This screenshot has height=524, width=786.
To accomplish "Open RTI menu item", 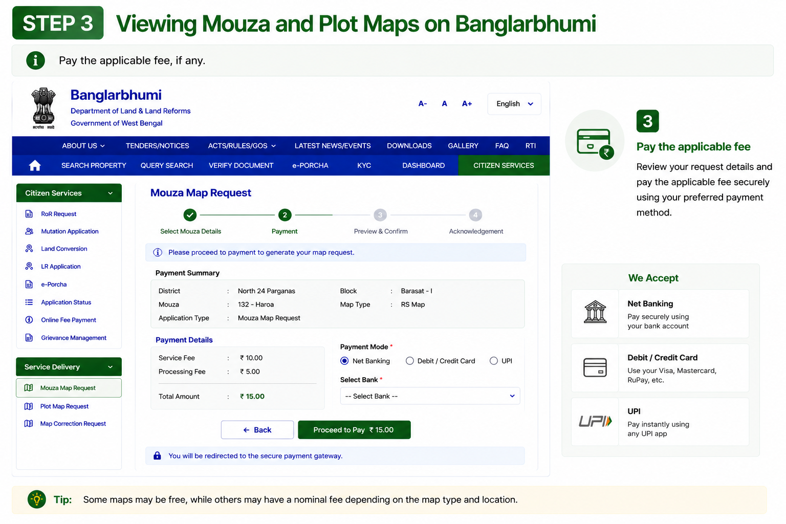I will (531, 146).
